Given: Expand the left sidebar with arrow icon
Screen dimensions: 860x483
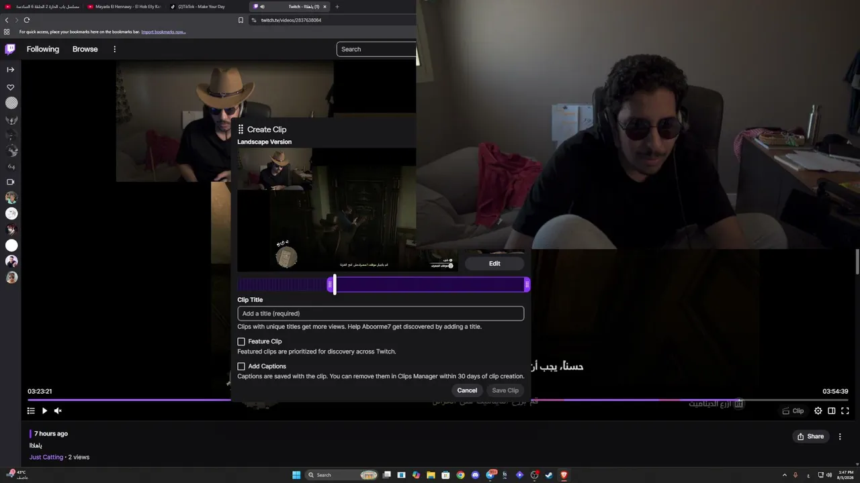Looking at the screenshot, I should tap(11, 70).
